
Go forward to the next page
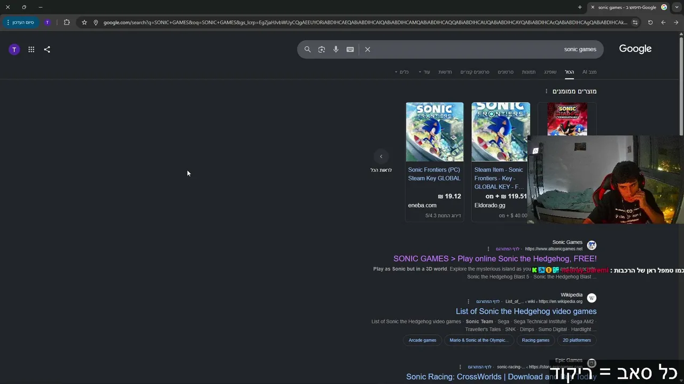tap(676, 22)
